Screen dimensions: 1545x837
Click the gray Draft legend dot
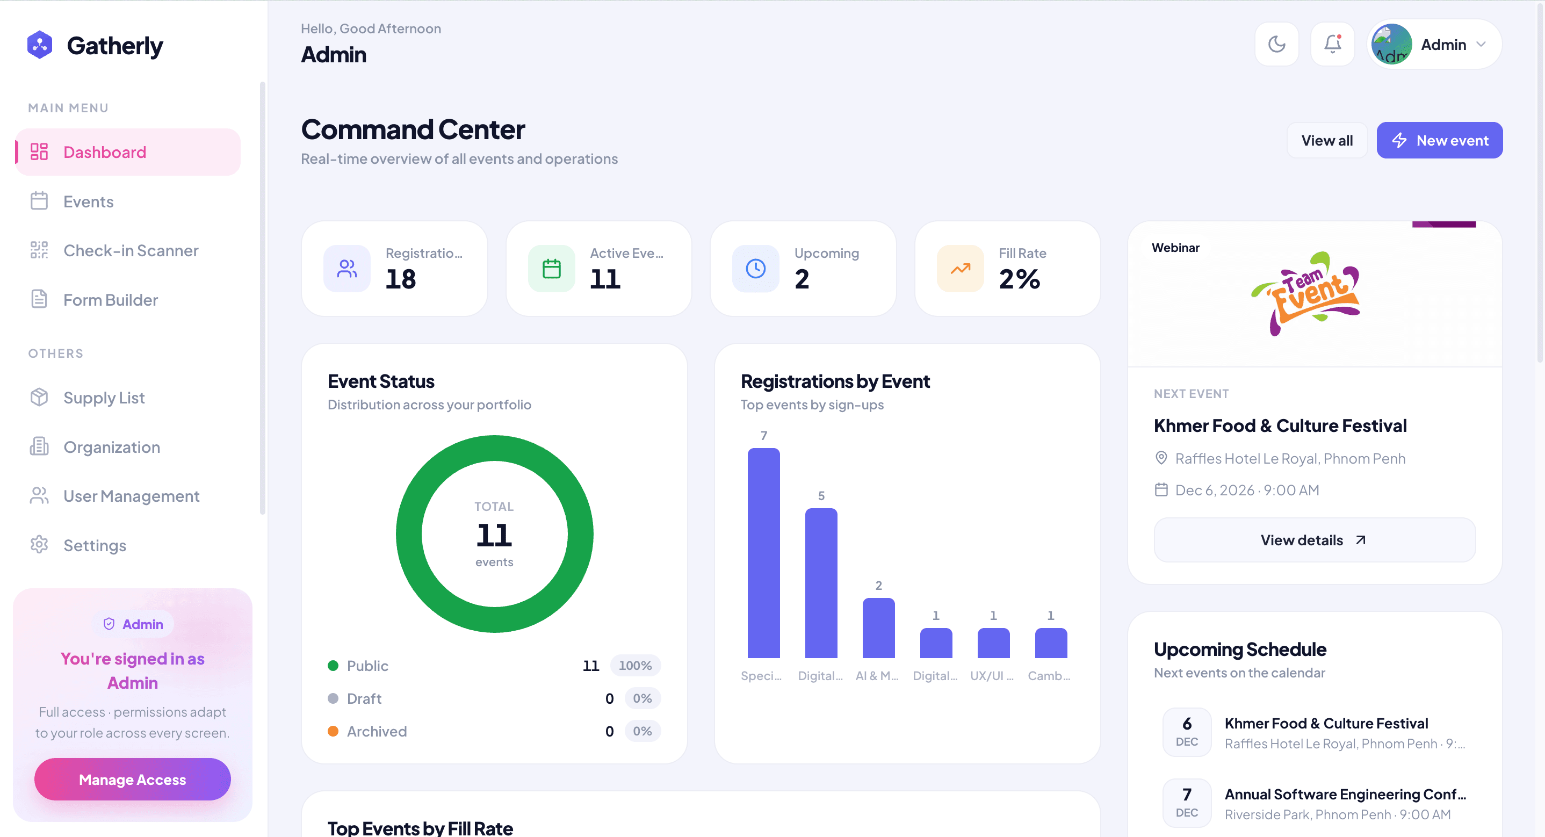point(333,698)
